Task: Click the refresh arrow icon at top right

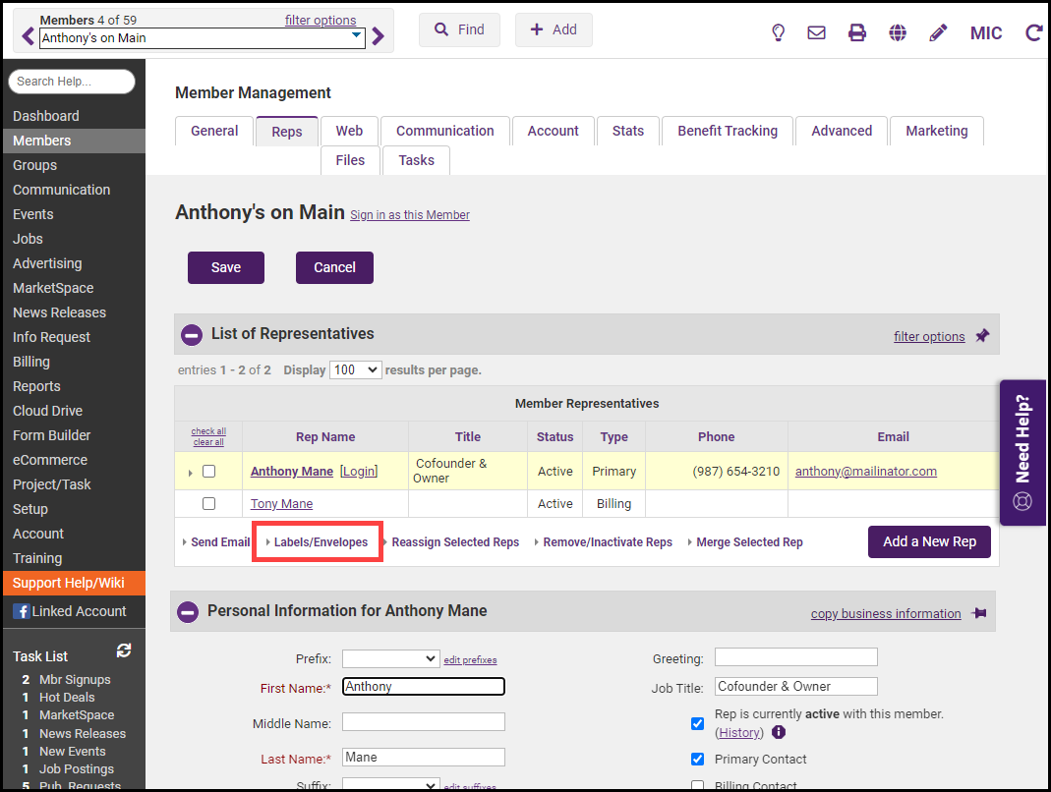Action: 1033,32
